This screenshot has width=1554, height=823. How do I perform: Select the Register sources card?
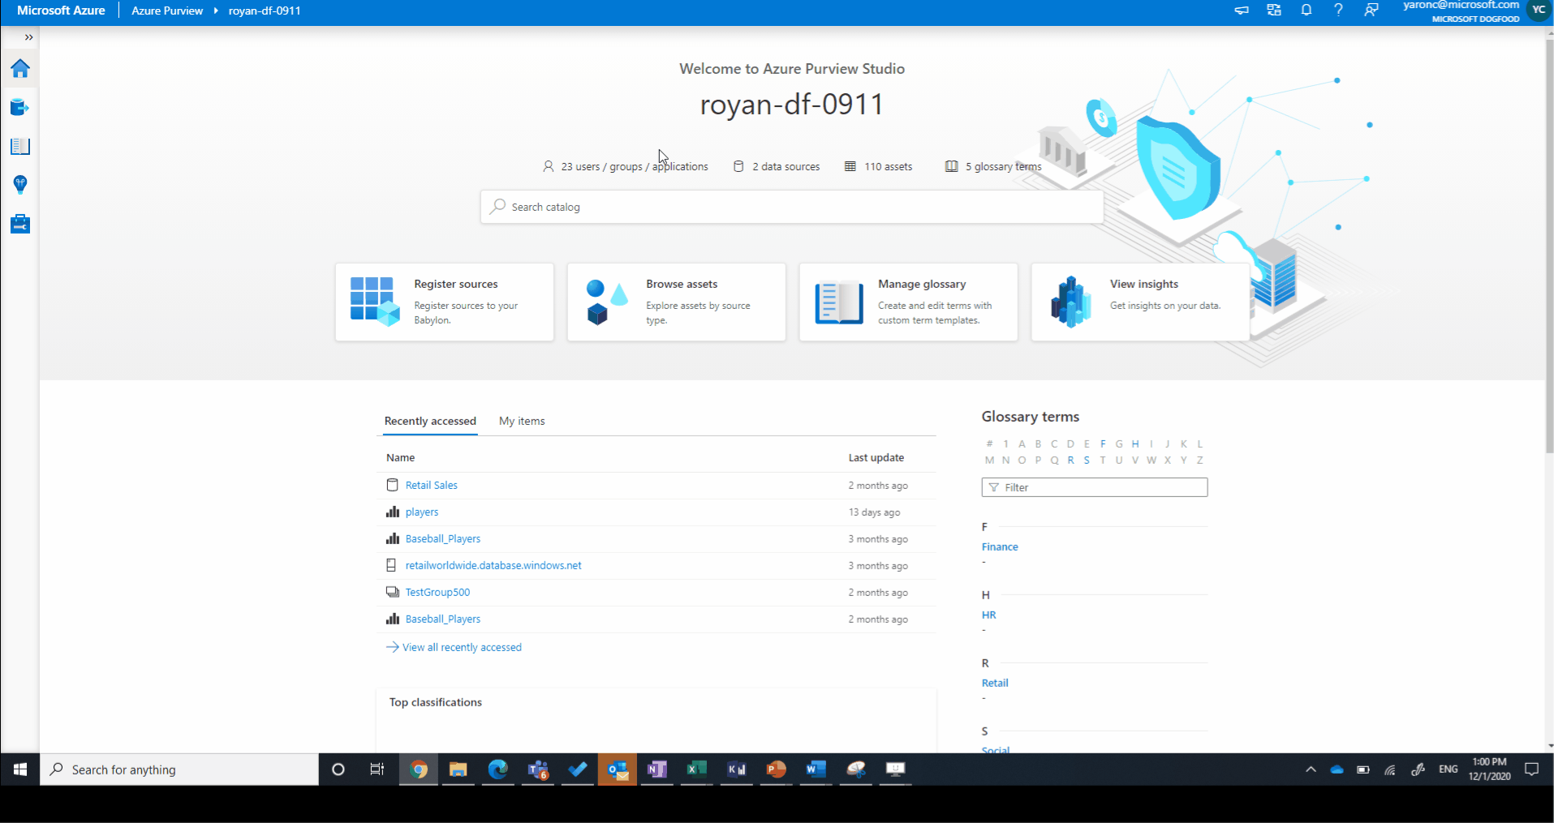pyautogui.click(x=444, y=302)
